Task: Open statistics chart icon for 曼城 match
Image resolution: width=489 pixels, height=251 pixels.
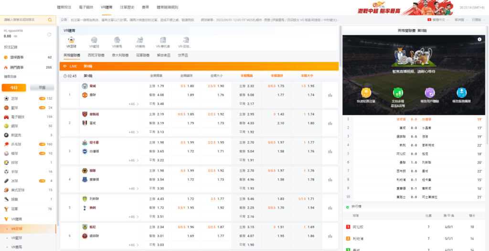Action: click(330, 95)
